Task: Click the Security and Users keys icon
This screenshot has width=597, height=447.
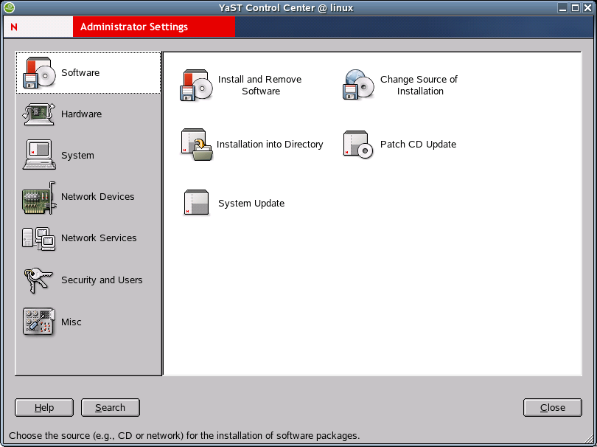Action: (38, 280)
